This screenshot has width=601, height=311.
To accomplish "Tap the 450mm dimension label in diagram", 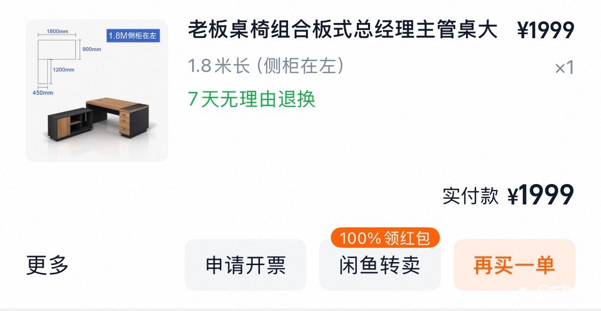I will 42,93.
